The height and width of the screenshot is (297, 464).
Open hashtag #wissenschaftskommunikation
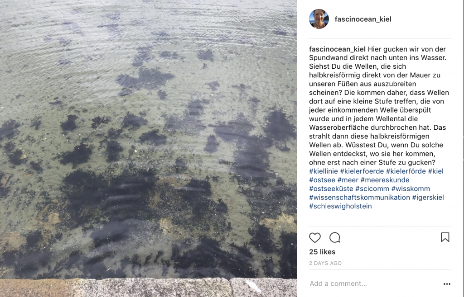359,197
